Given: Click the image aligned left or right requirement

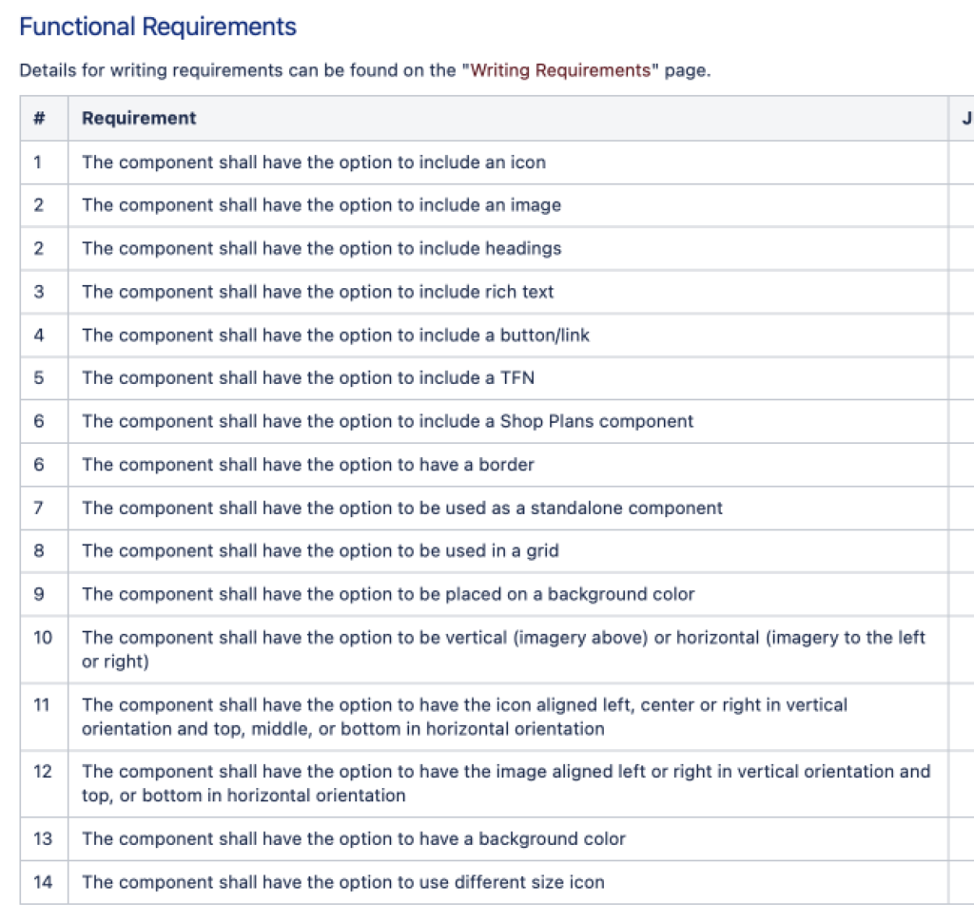Looking at the screenshot, I should point(506,783).
